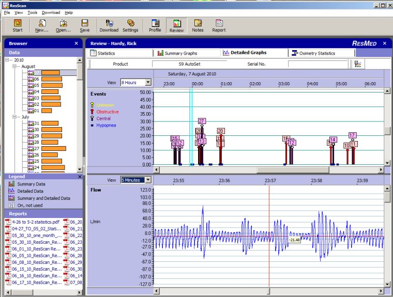Click the Report toolbar icon
The image size is (393, 297).
(x=219, y=25)
